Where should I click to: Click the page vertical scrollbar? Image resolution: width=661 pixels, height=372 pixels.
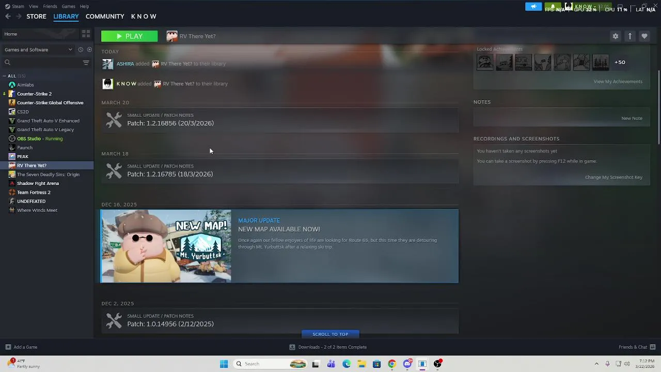658,107
